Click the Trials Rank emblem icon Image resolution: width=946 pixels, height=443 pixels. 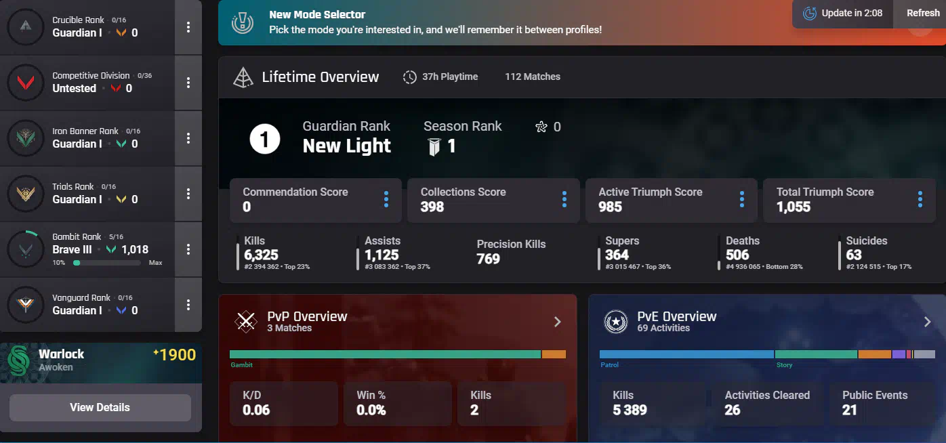pyautogui.click(x=26, y=194)
